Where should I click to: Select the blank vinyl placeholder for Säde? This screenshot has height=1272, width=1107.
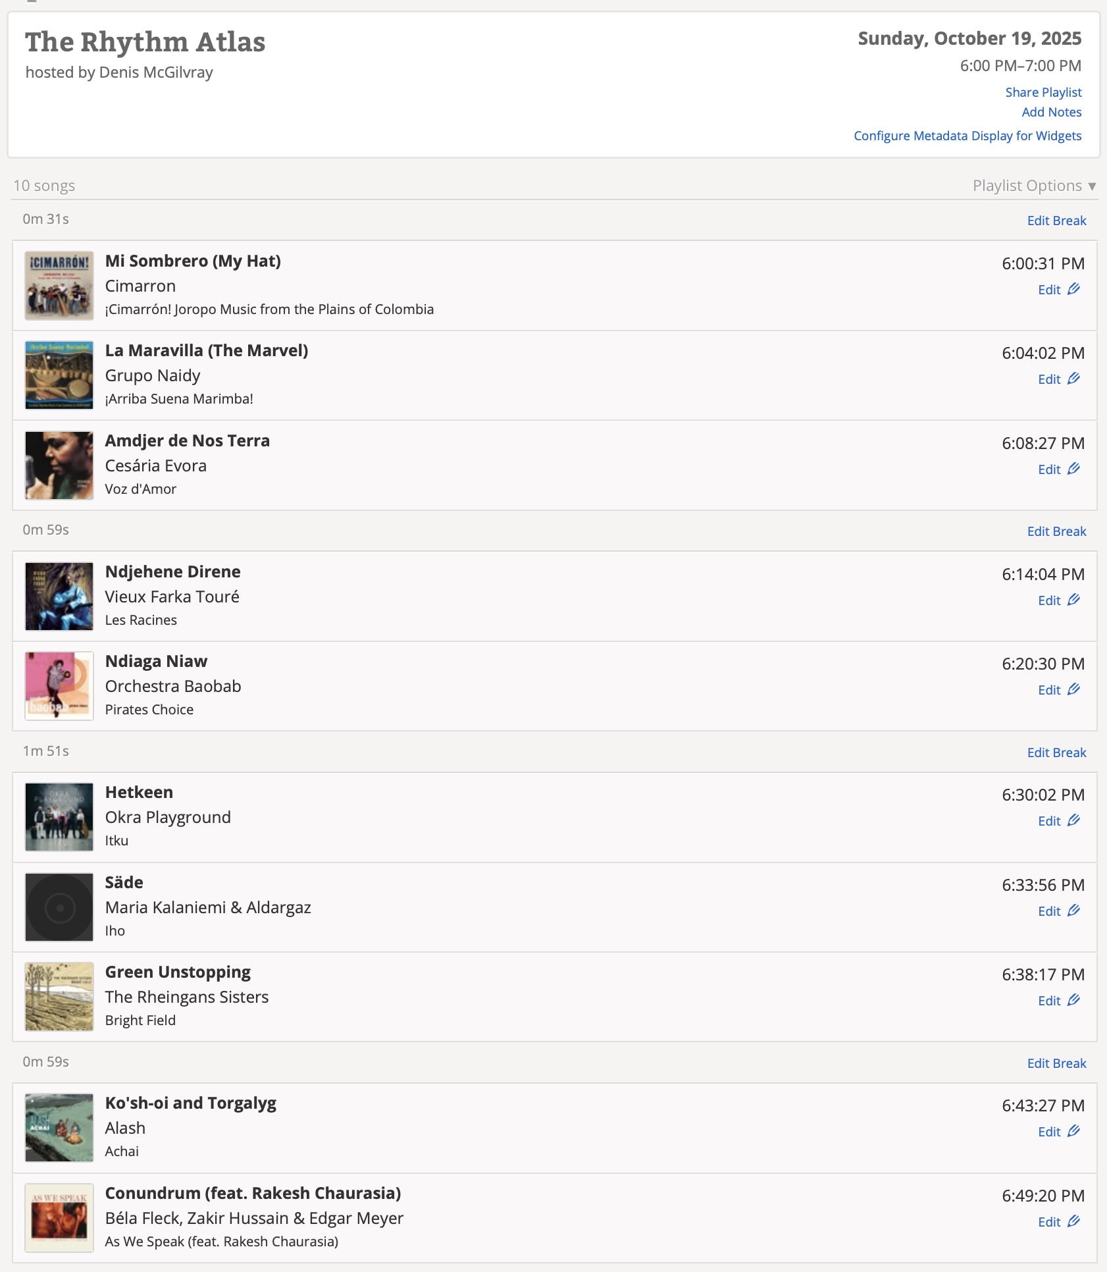[59, 907]
